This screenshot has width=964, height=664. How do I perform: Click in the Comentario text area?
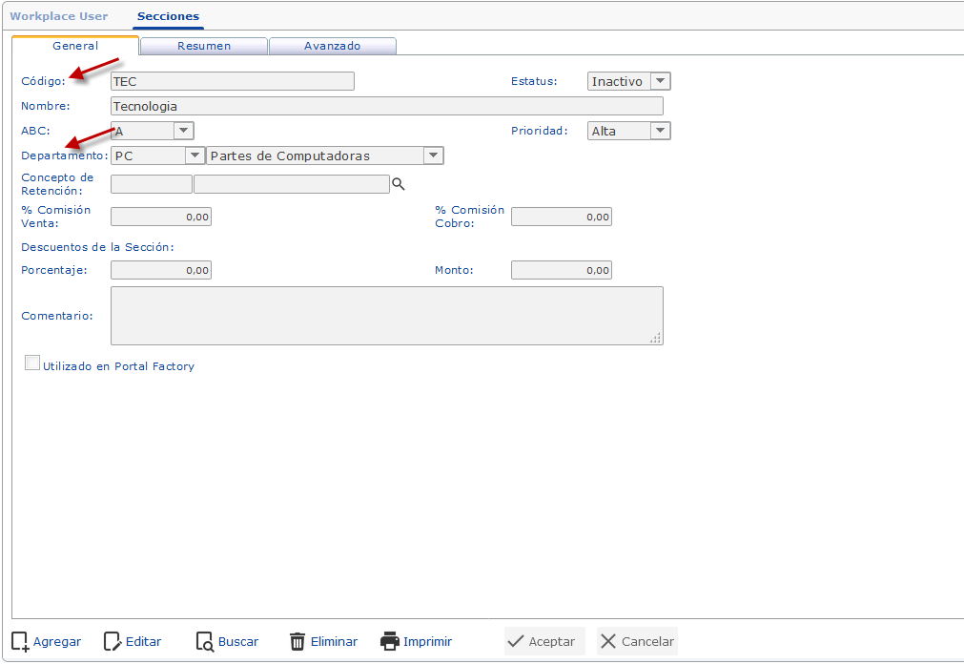(387, 316)
